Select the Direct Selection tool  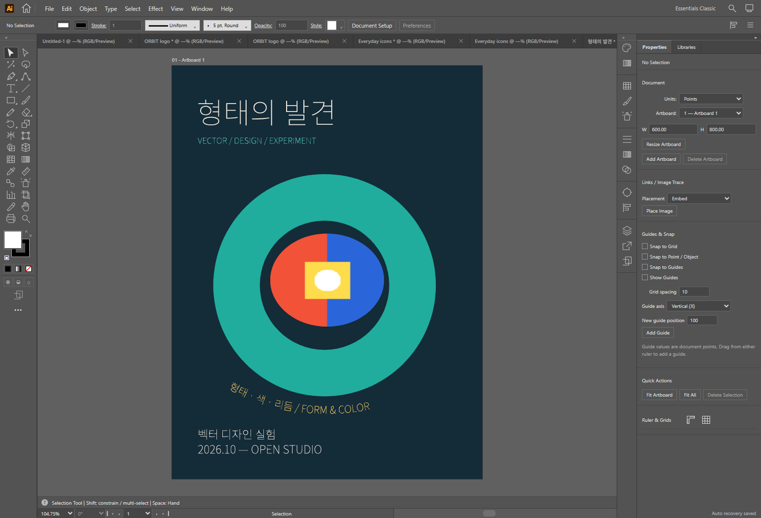click(26, 53)
